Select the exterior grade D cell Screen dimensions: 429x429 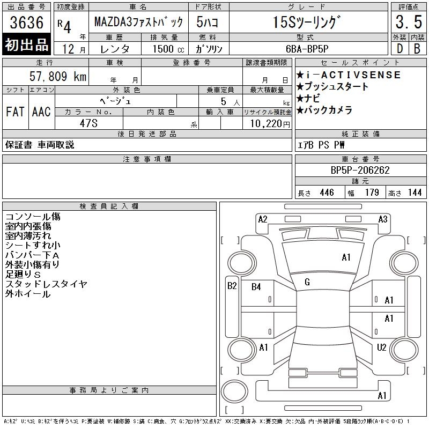click(399, 48)
